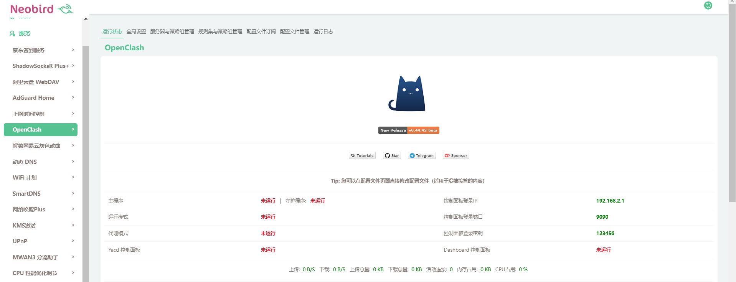Click the OpenClash cat mascot image
Viewport: 736px width, 282px height.
click(408, 94)
